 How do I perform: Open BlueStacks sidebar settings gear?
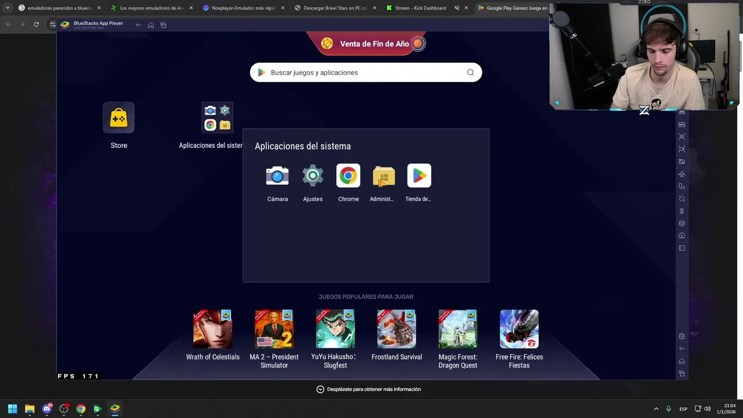(682, 336)
